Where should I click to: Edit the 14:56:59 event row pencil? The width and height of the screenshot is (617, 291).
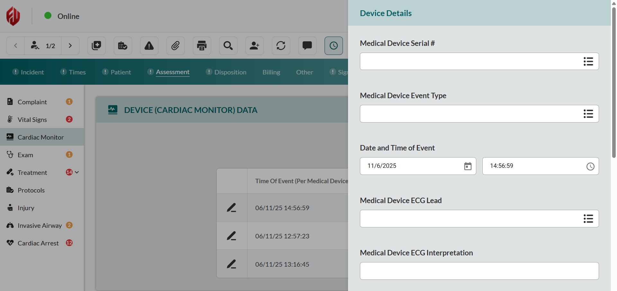(x=231, y=208)
